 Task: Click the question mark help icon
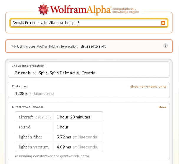(165, 46)
